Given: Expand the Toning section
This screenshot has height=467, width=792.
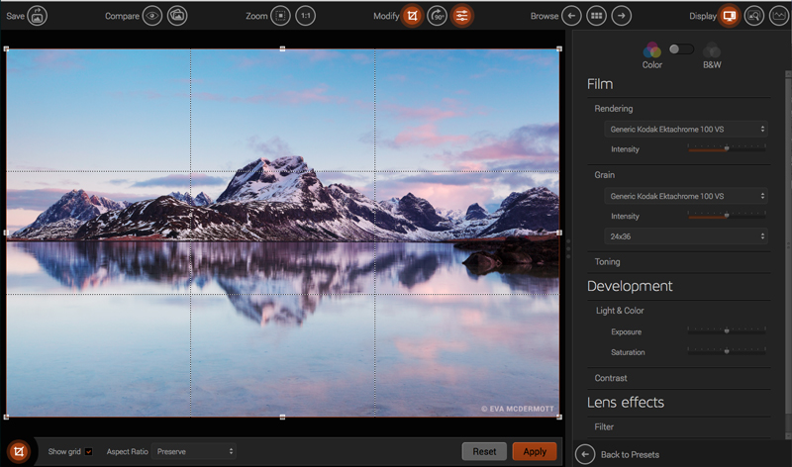Looking at the screenshot, I should click(608, 262).
